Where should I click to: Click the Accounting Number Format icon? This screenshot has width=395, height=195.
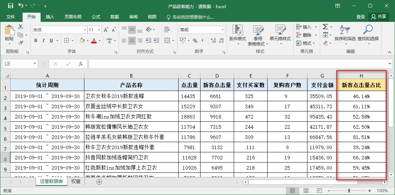click(182, 41)
